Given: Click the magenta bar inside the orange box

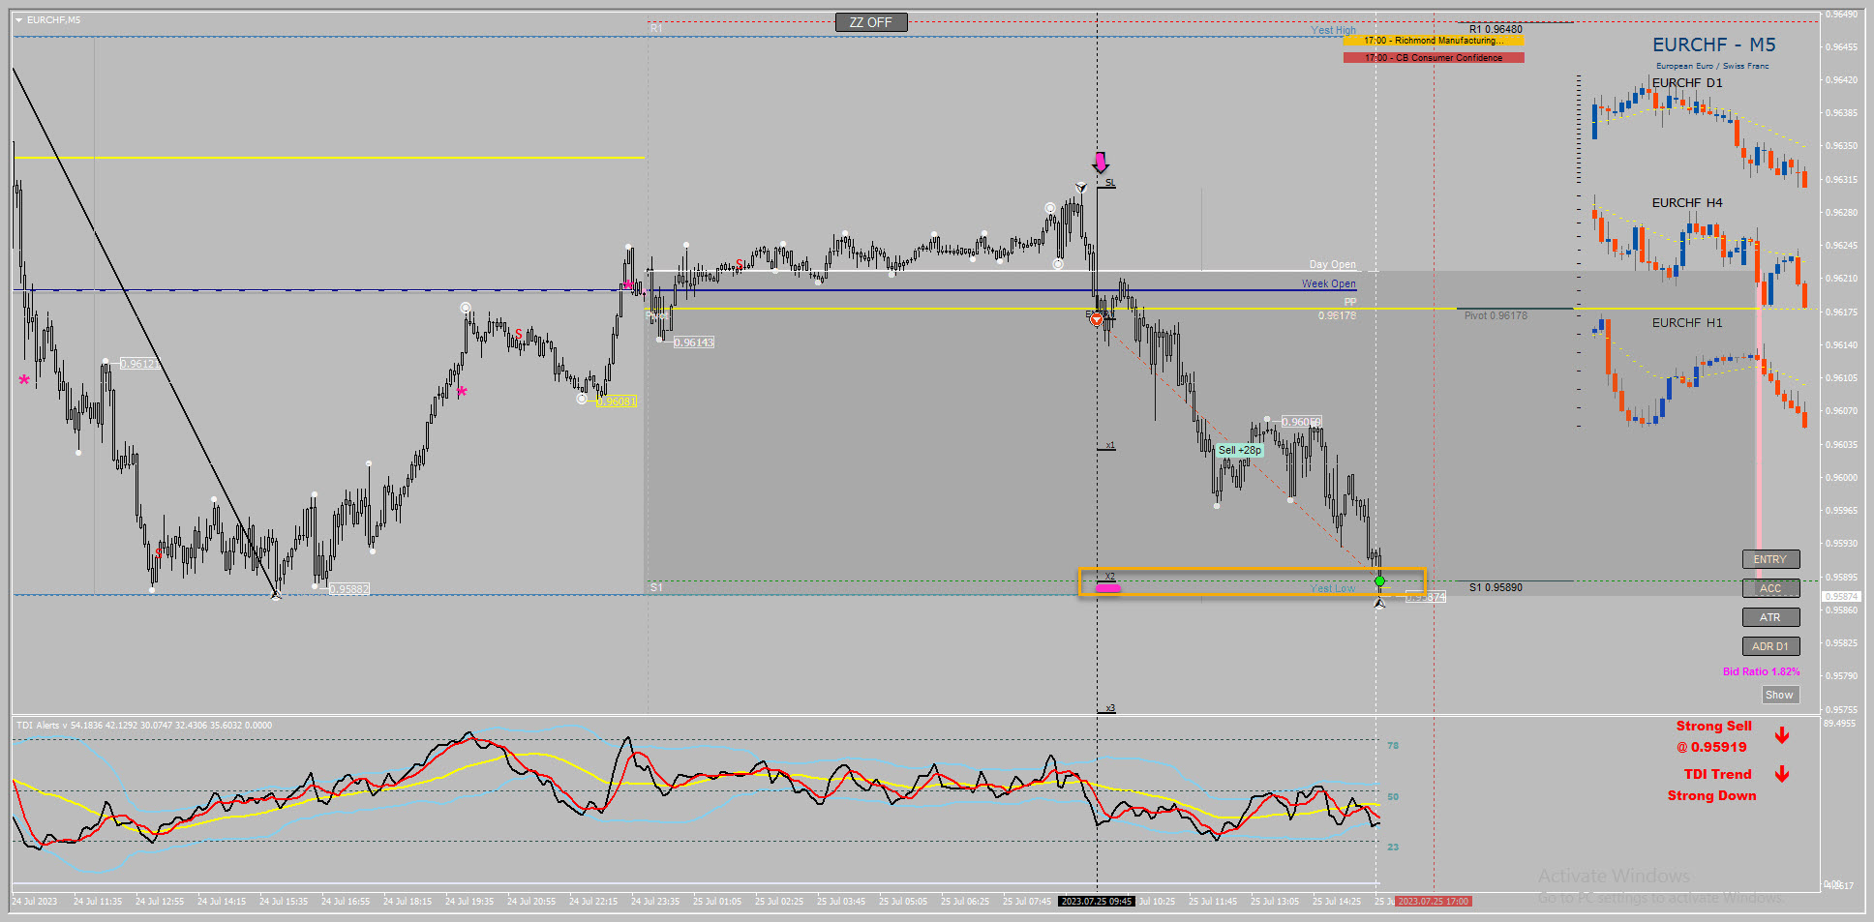Looking at the screenshot, I should [x=1107, y=587].
